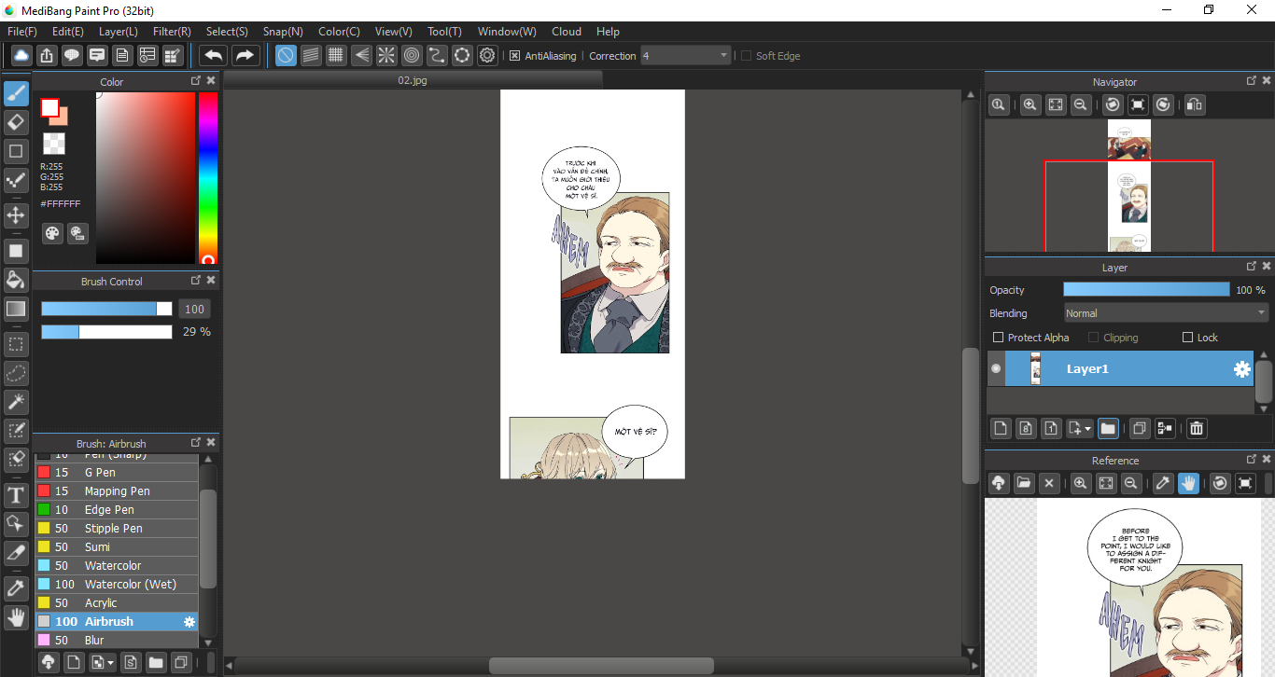The image size is (1275, 677).
Task: Zoom in within the Navigator panel
Action: (x=1030, y=105)
